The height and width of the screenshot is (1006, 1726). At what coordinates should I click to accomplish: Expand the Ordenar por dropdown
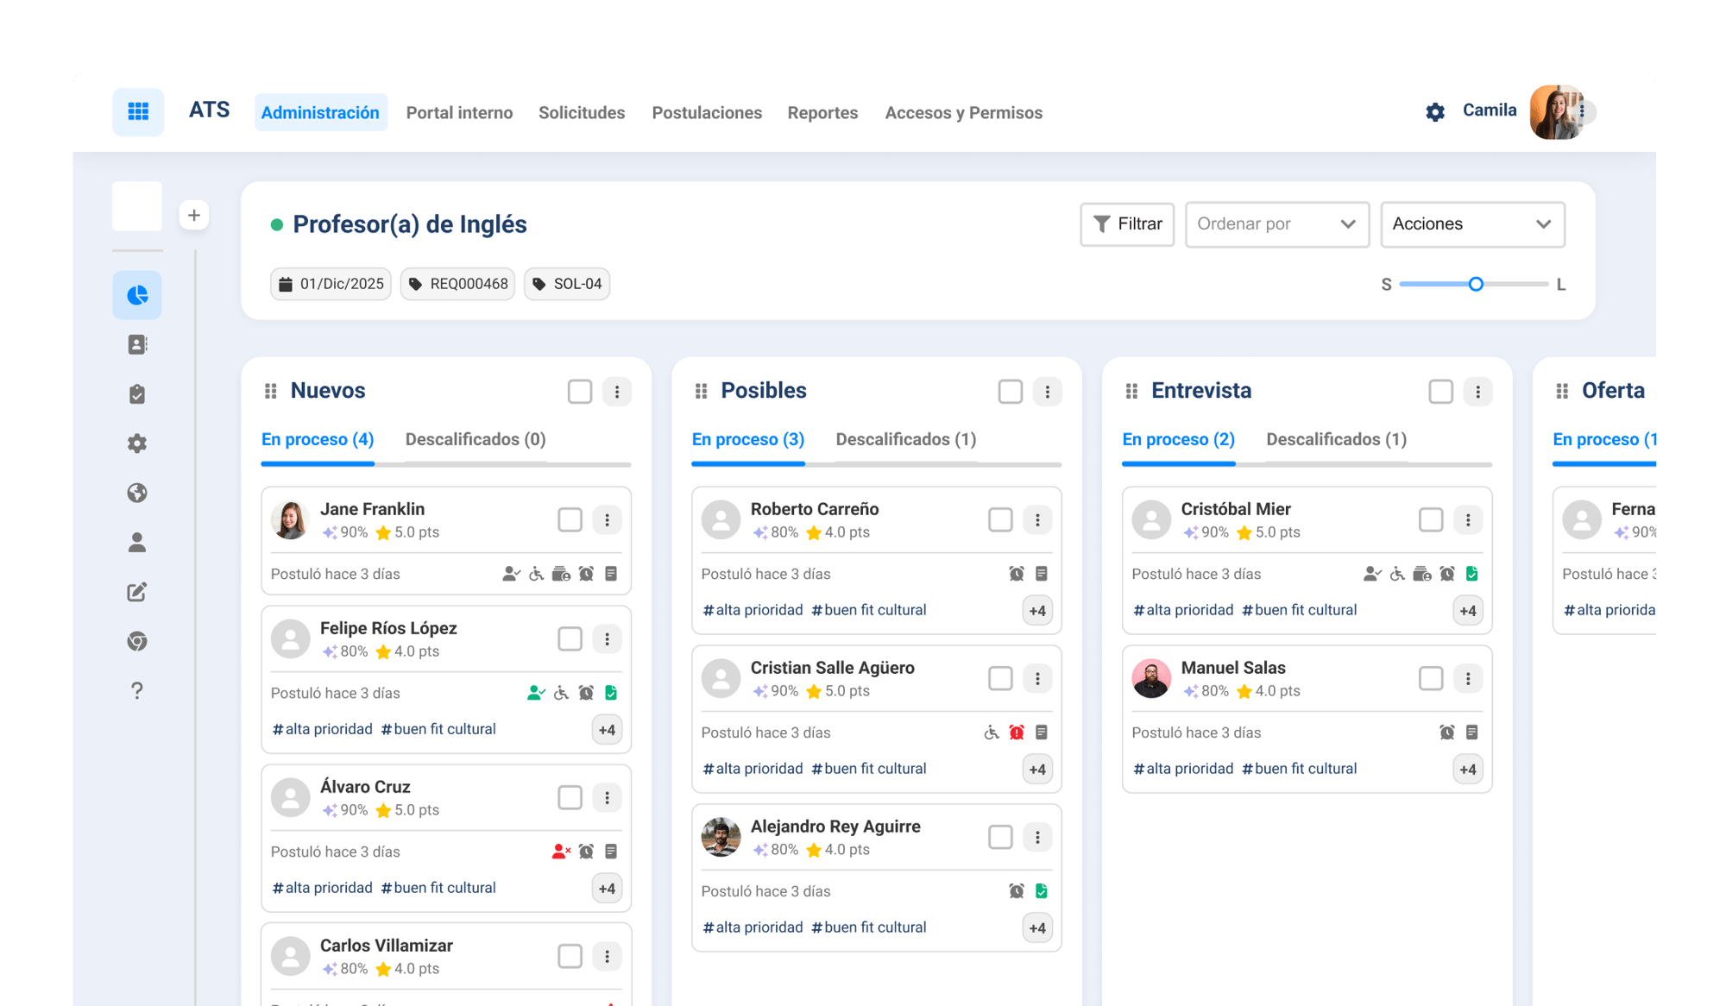coord(1276,224)
